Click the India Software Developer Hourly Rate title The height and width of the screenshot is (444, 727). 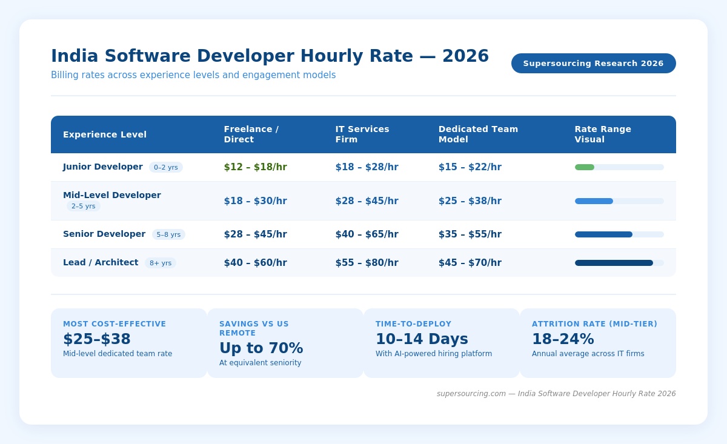pyautogui.click(x=270, y=56)
